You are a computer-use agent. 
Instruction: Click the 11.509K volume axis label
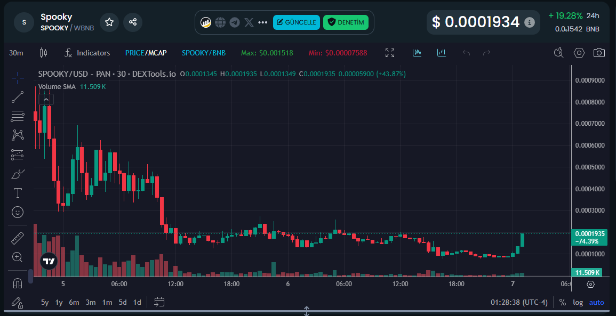587,272
